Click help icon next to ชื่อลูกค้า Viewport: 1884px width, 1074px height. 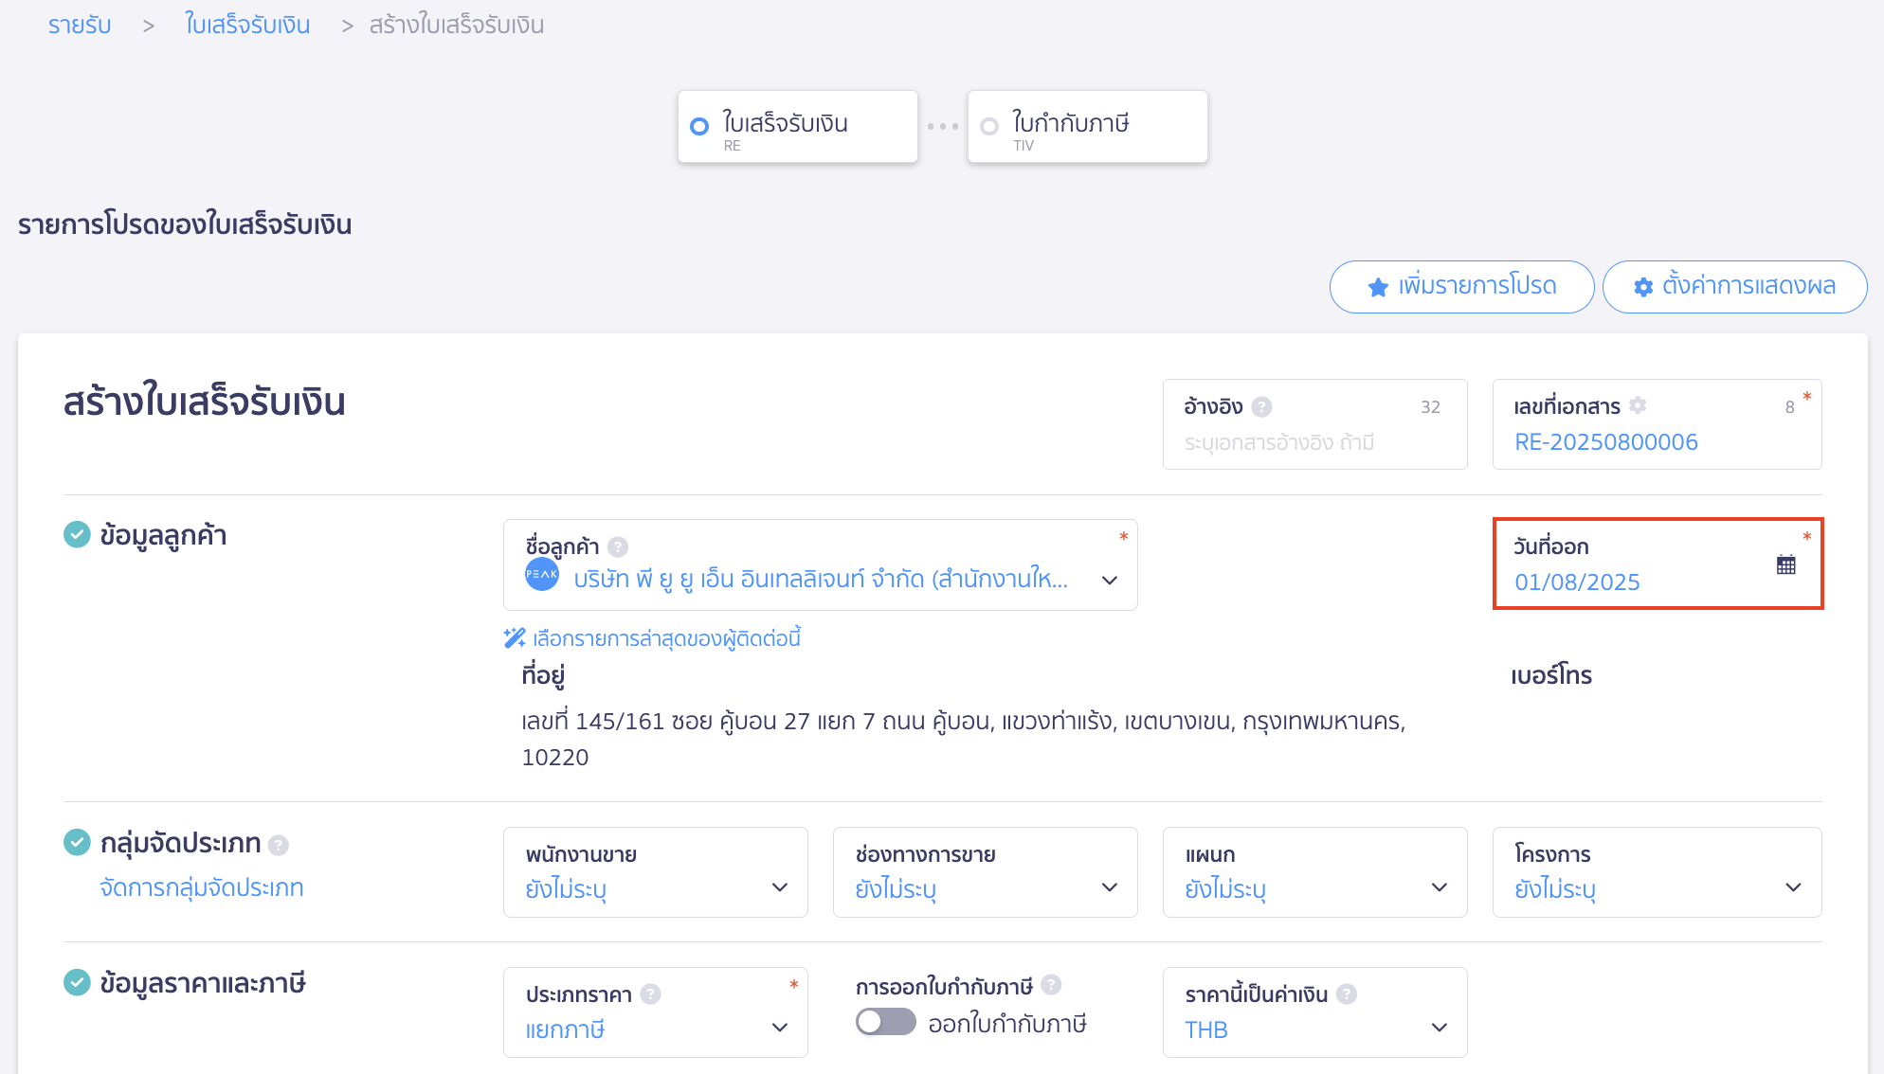pos(618,546)
